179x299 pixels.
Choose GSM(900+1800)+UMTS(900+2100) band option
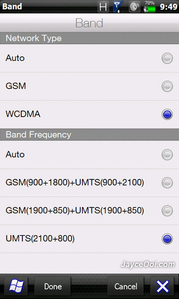tap(89, 183)
